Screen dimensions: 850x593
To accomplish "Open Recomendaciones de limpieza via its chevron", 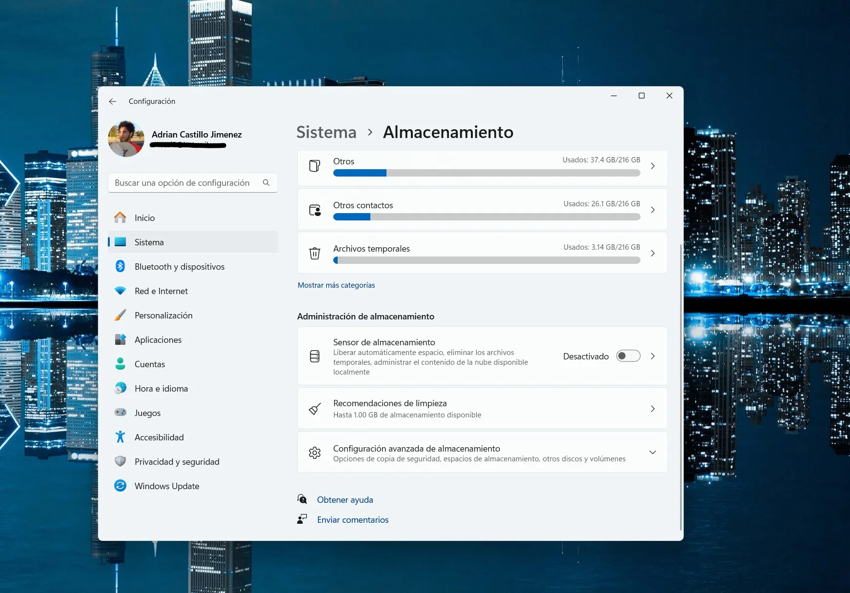I will point(653,409).
